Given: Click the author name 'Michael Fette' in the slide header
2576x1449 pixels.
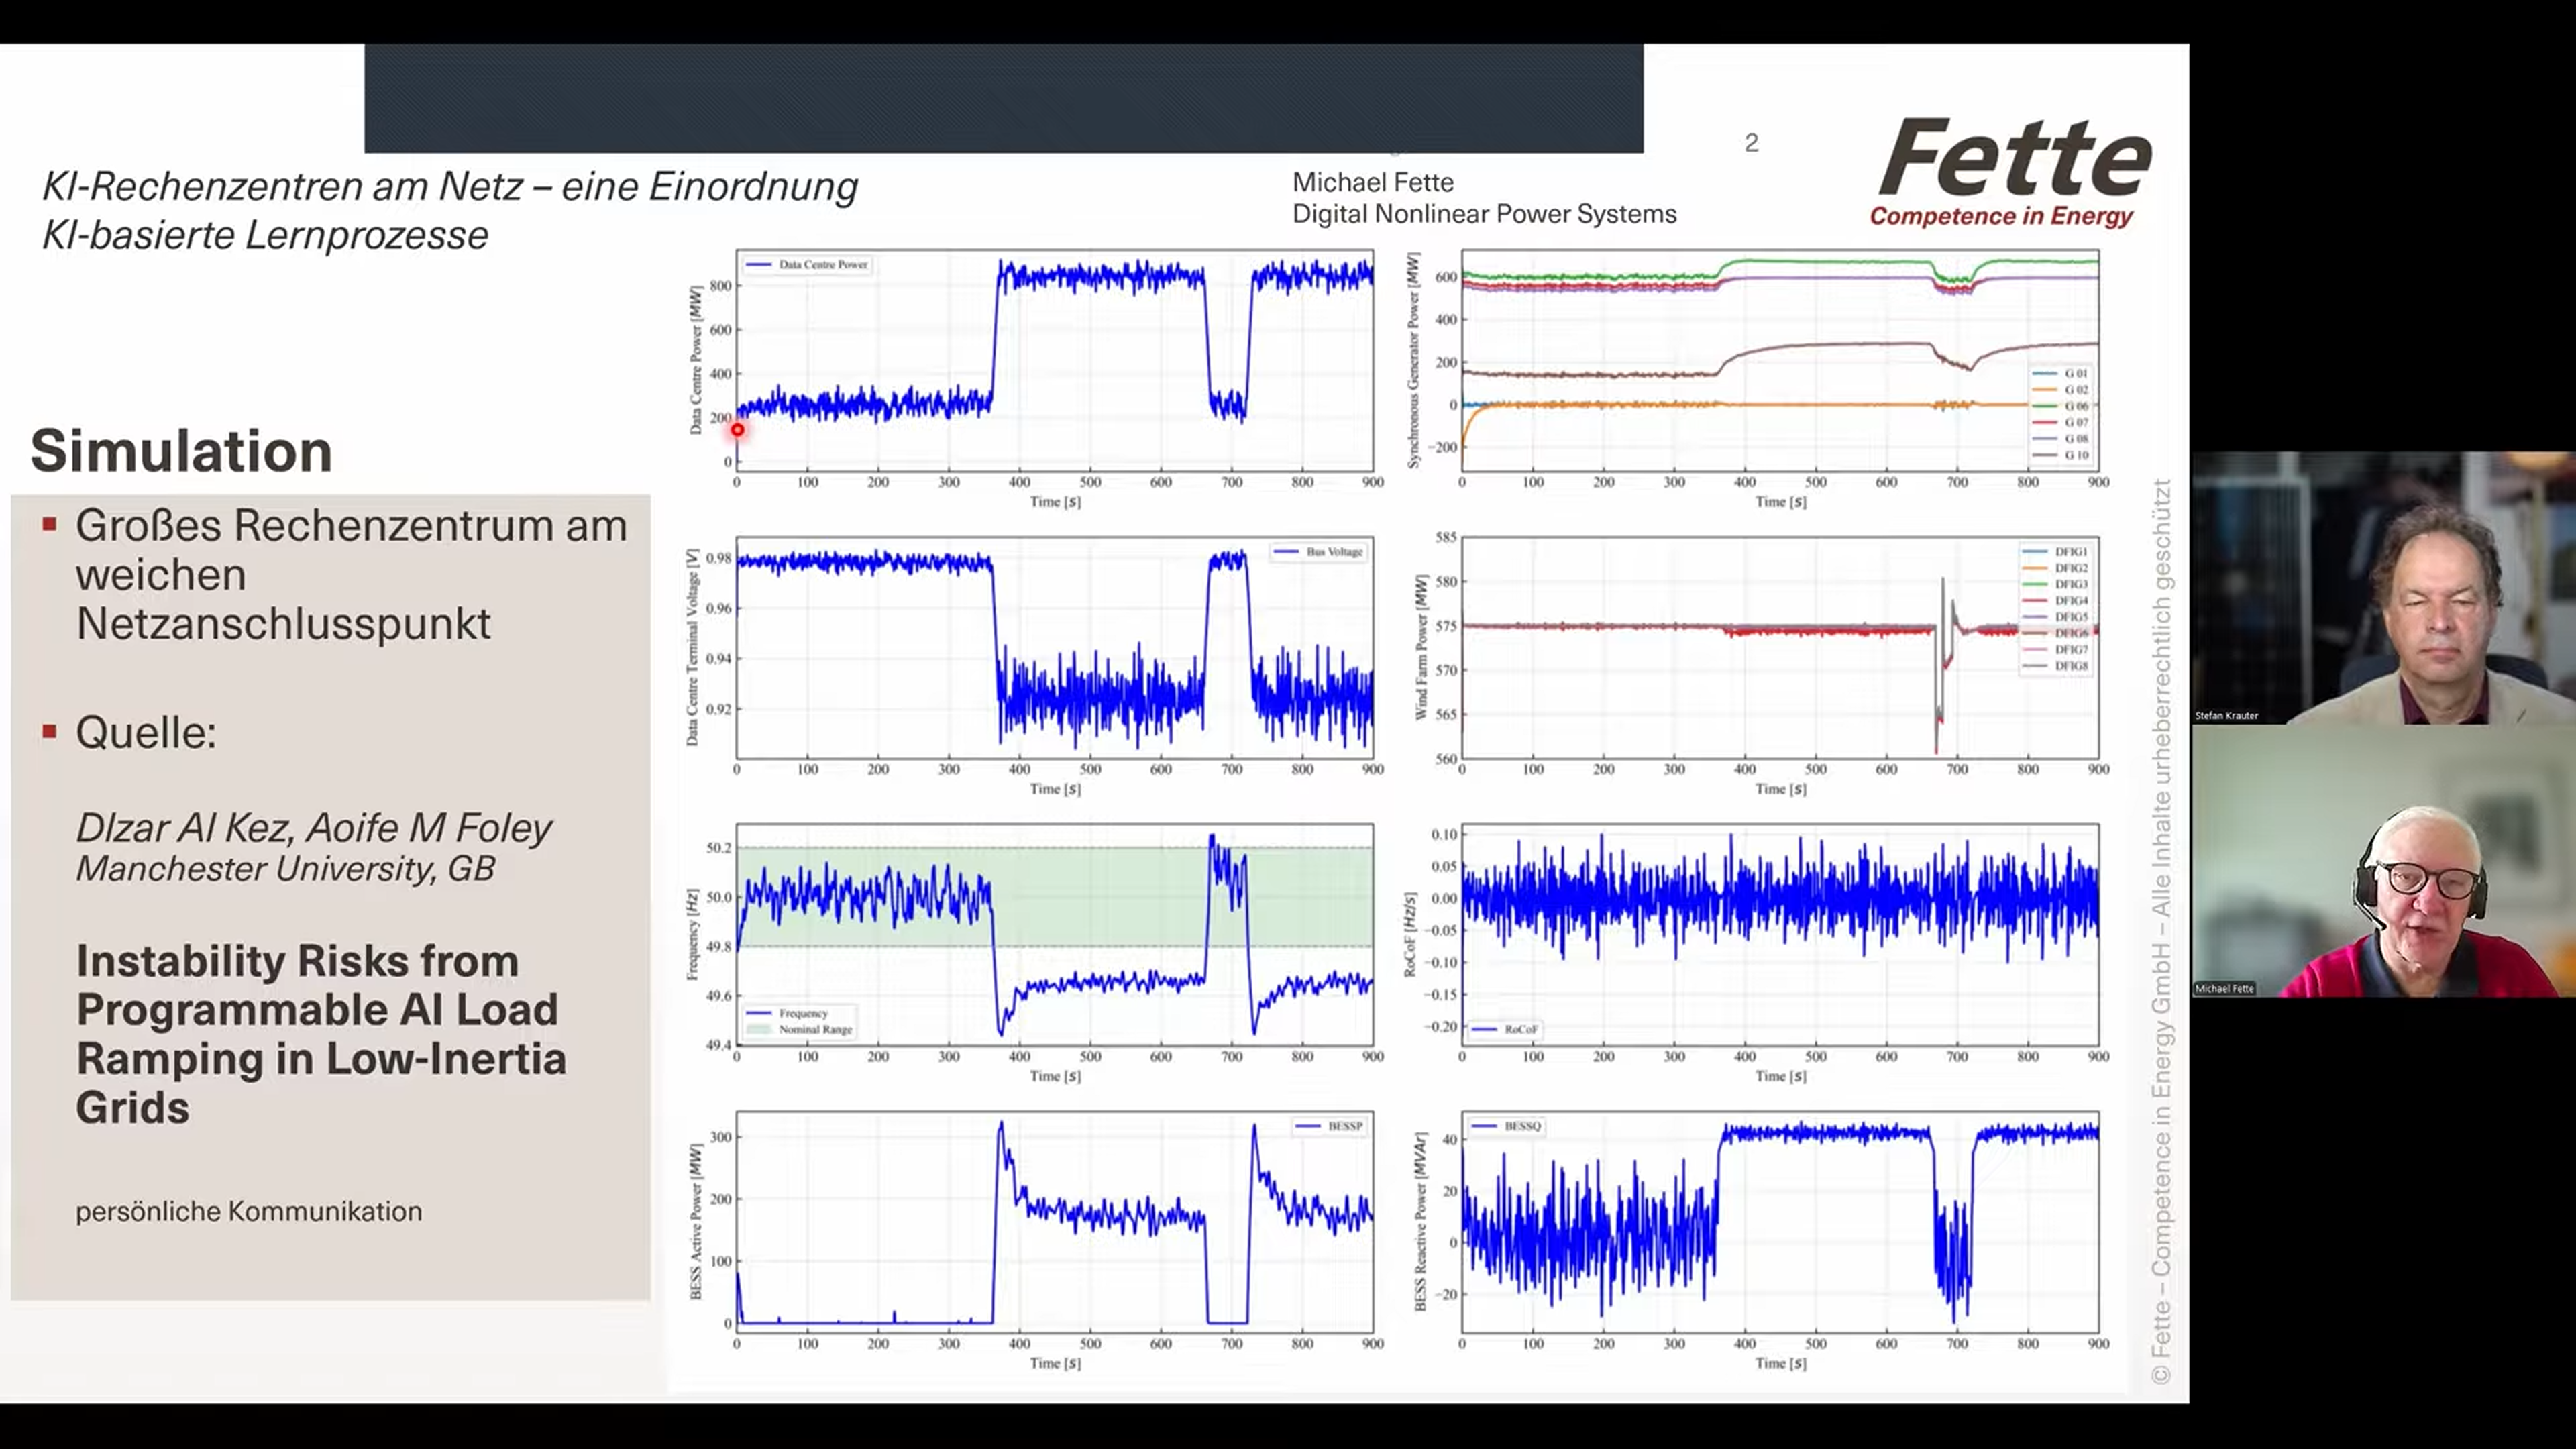Looking at the screenshot, I should click(x=1373, y=182).
